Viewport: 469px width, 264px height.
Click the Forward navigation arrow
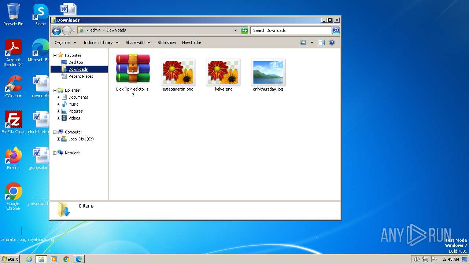[x=66, y=30]
